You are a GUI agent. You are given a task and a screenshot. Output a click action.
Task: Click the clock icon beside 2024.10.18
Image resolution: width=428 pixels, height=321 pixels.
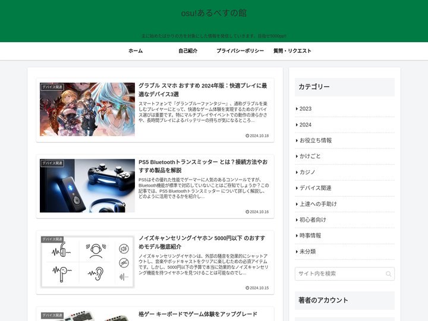pos(247,136)
